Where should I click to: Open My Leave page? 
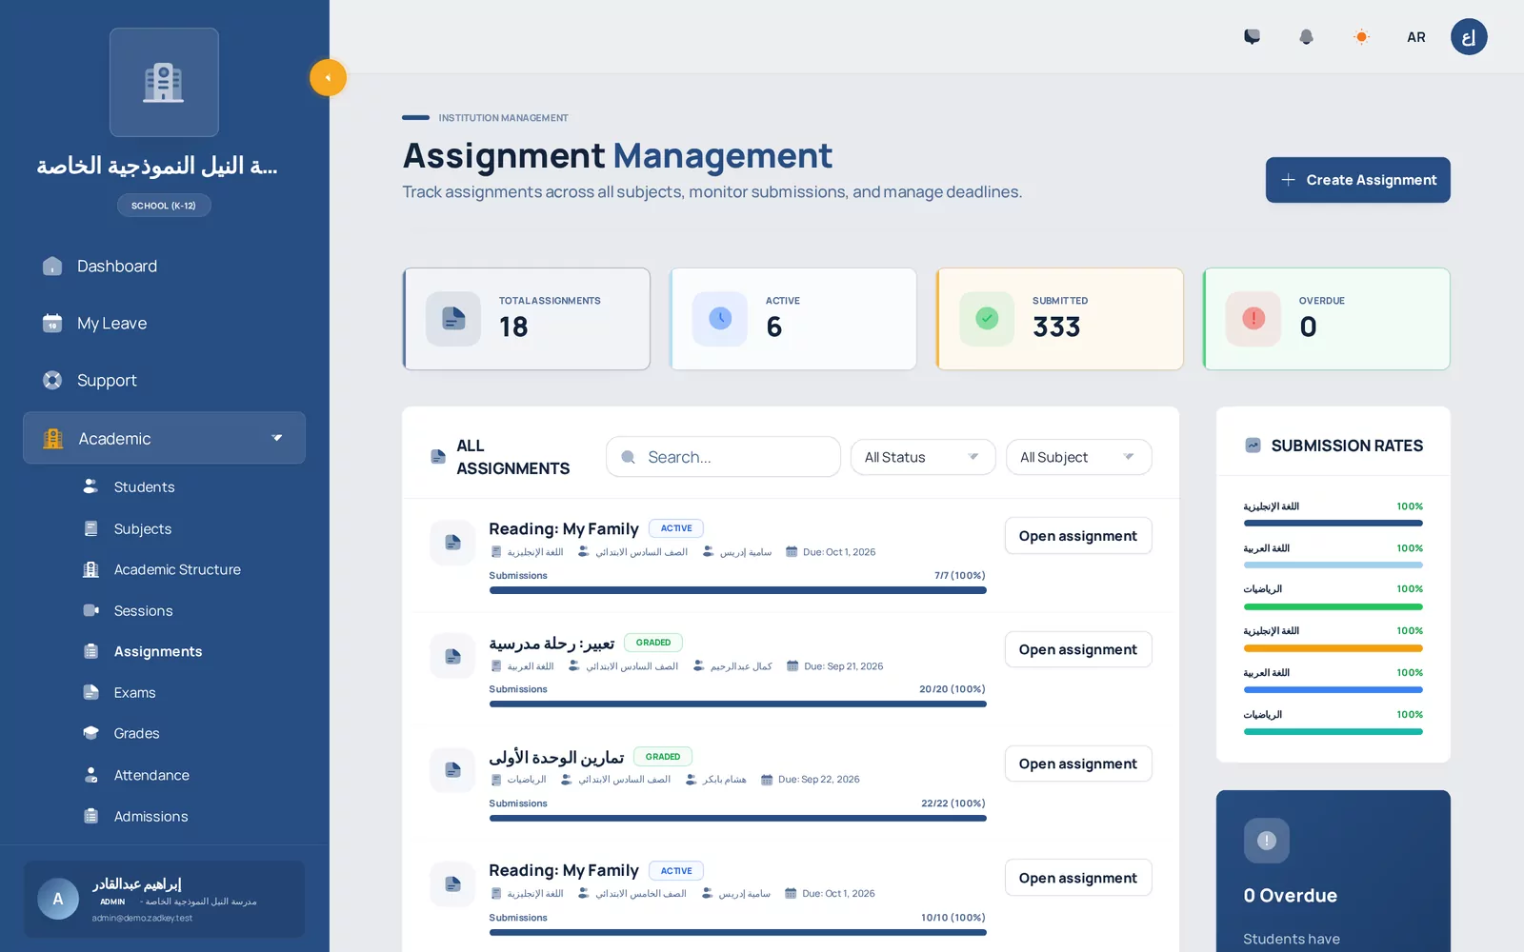point(164,324)
